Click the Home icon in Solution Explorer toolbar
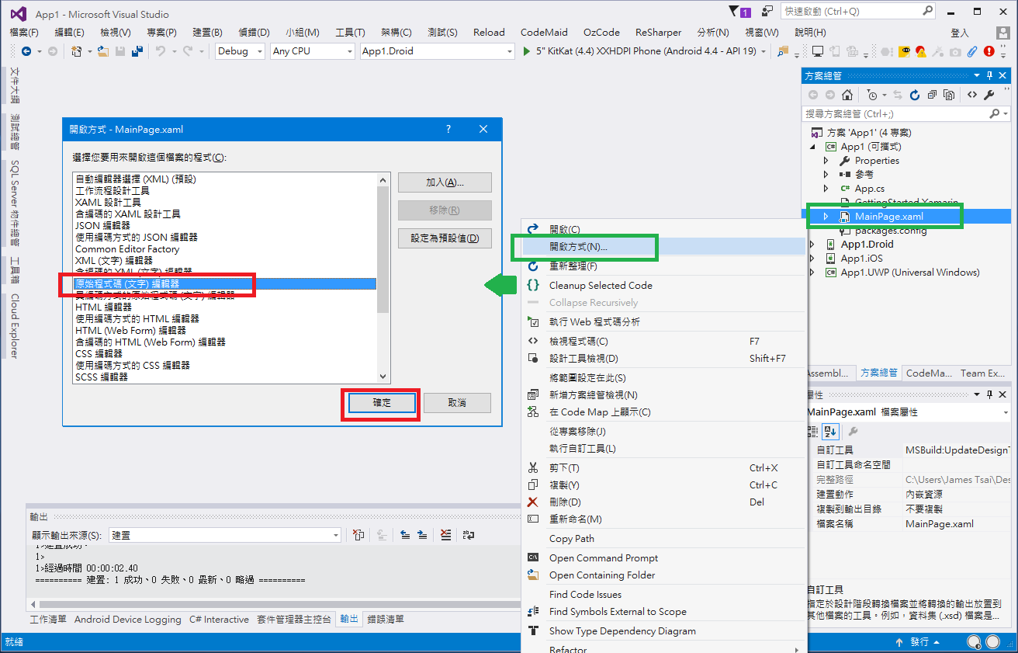The height and width of the screenshot is (653, 1018). point(847,95)
